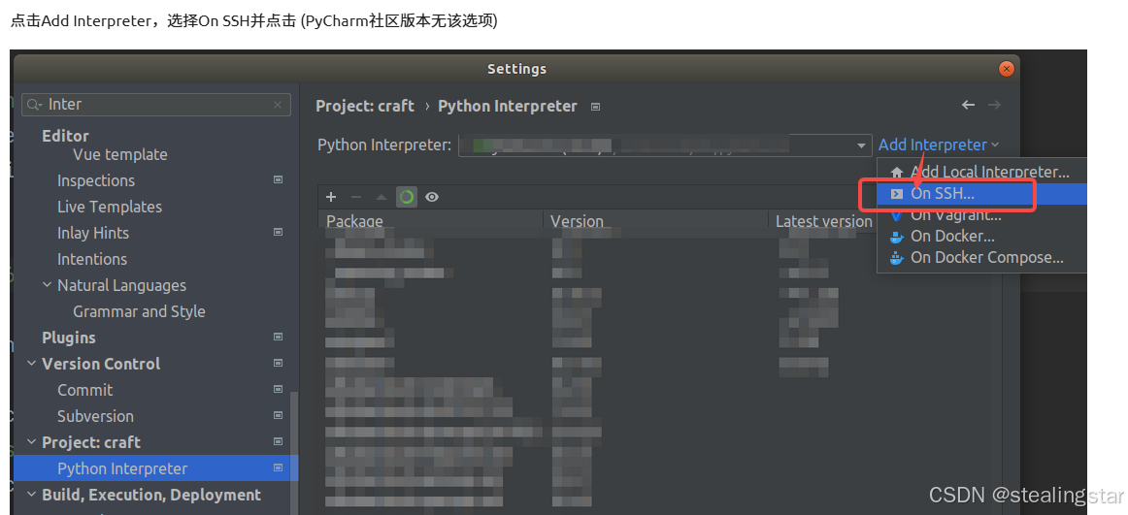The height and width of the screenshot is (515, 1128).
Task: Choose Add Local Interpreter from menu
Action: tap(981, 173)
